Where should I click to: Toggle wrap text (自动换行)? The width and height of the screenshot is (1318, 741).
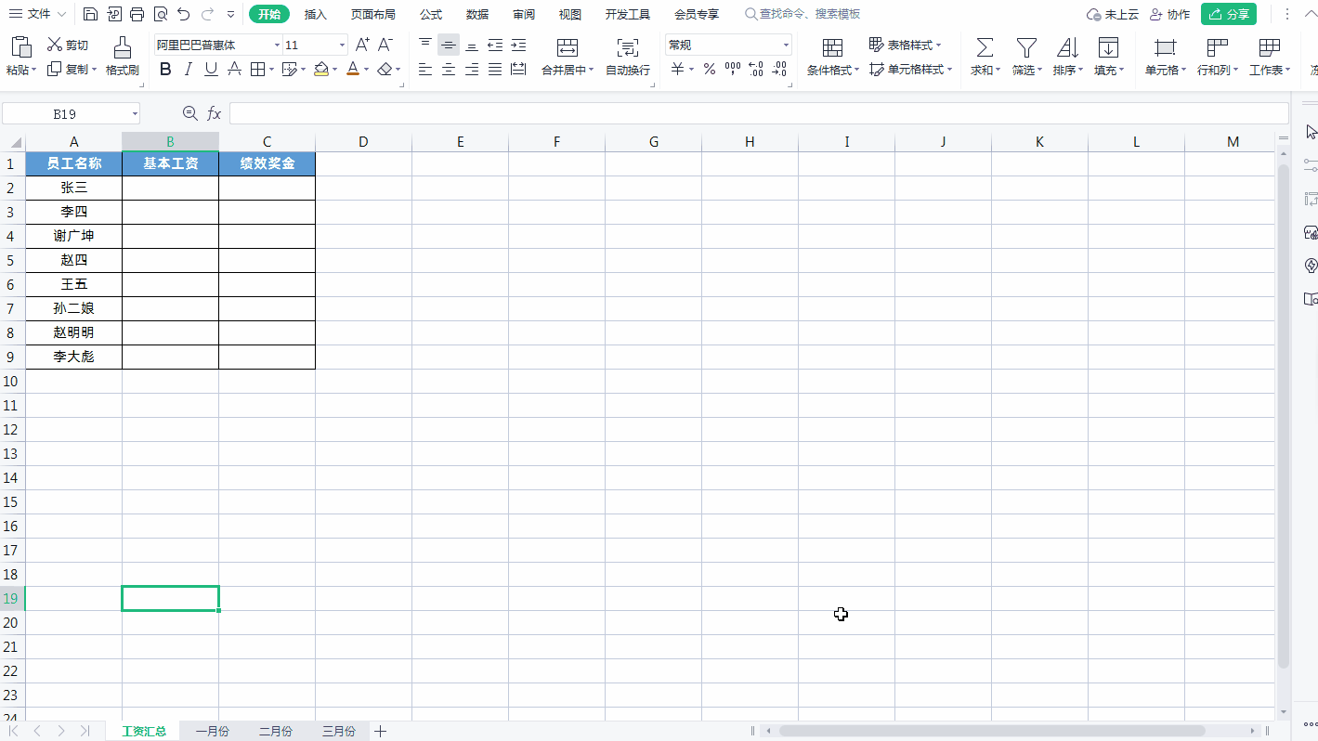coord(628,47)
